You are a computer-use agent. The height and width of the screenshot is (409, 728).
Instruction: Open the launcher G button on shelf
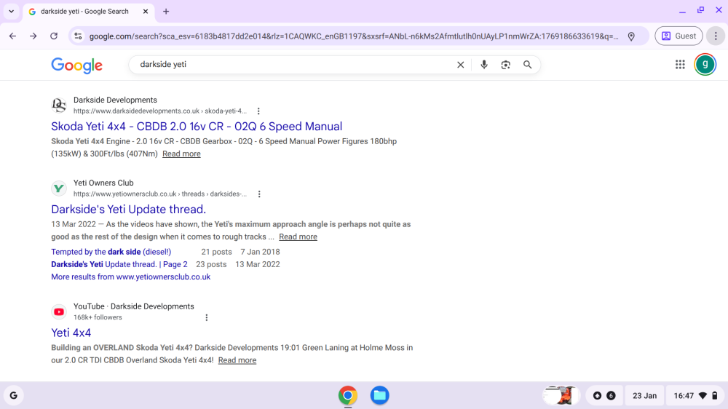[13, 396]
